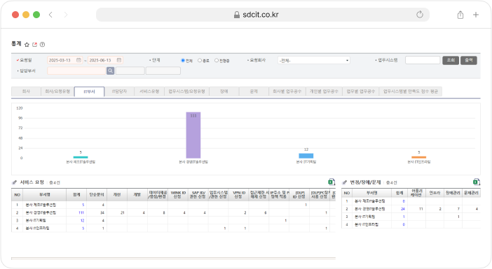Open the 개인별 업무공수 tab

point(324,92)
